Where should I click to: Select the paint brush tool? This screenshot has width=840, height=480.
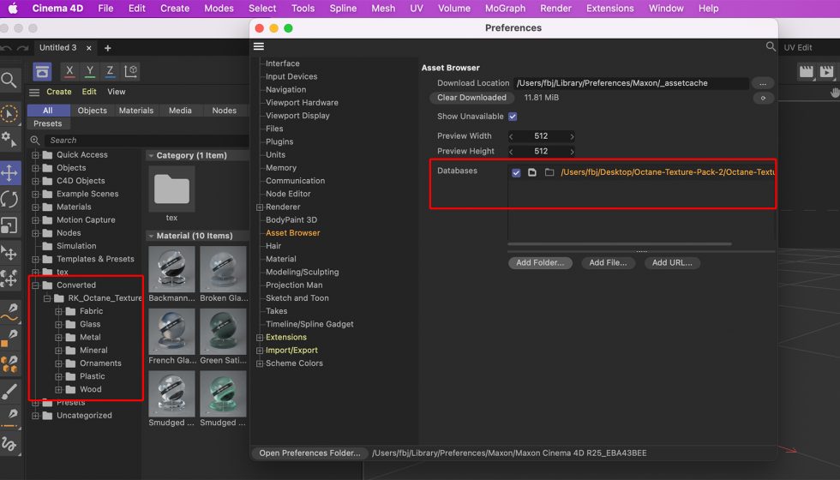tap(9, 392)
